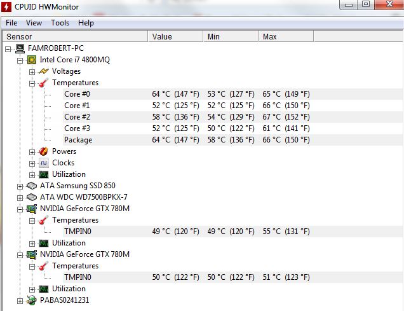Screen dimensions: 404x311
Task: Select the Package temperature row
Action: pos(233,140)
